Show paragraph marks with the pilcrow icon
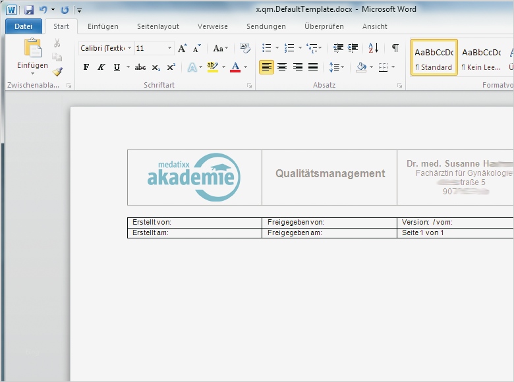Screen dimensions: 514x382 [x=395, y=48]
